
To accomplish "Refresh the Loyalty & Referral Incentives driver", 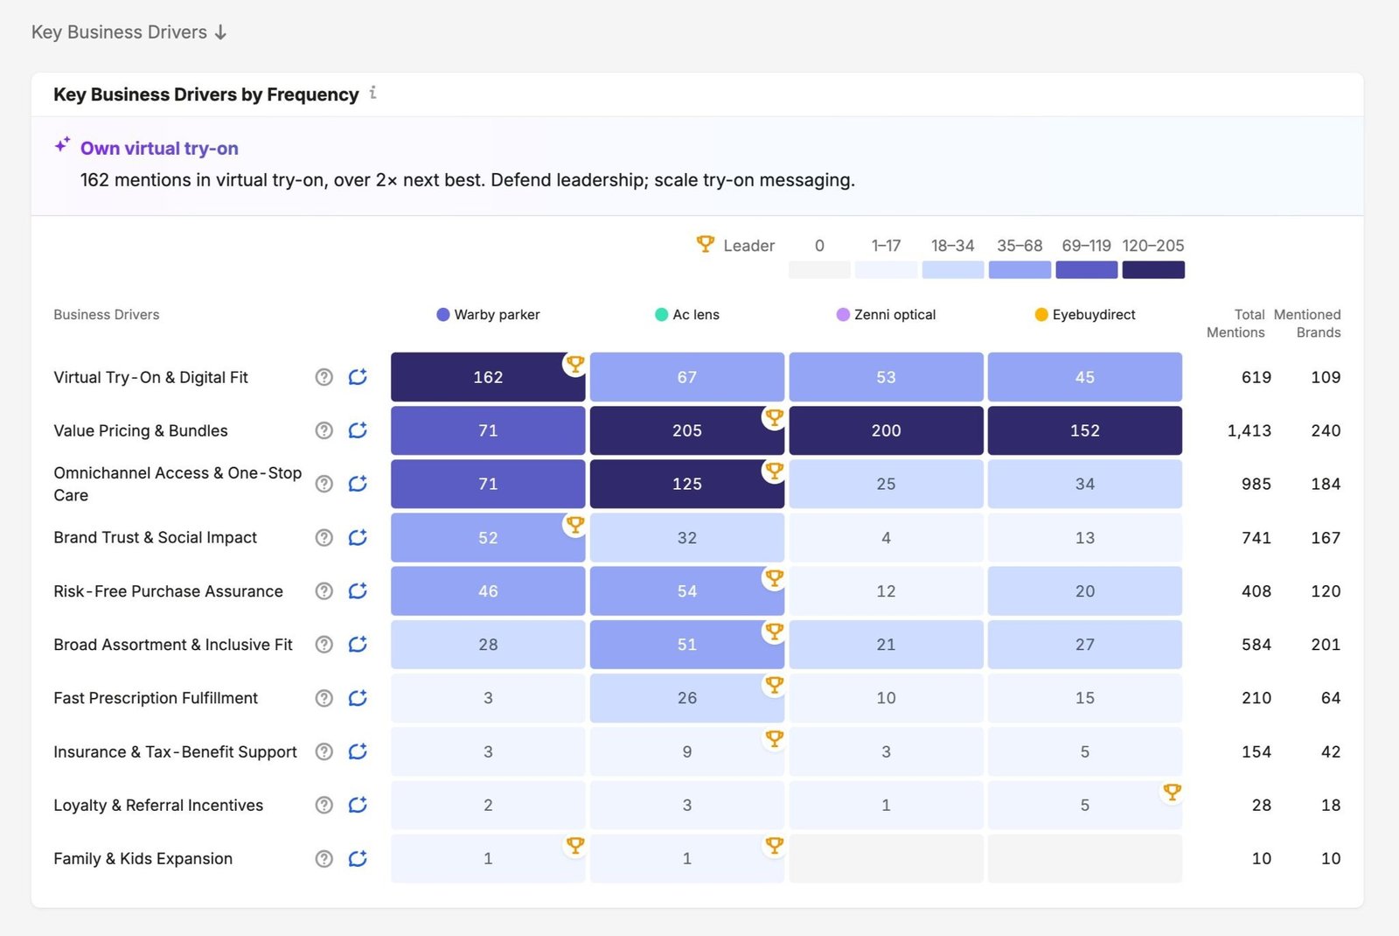I will pyautogui.click(x=358, y=805).
